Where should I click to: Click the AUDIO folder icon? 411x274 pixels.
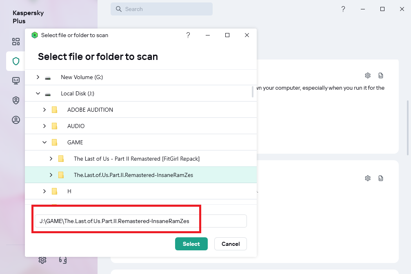coord(54,126)
